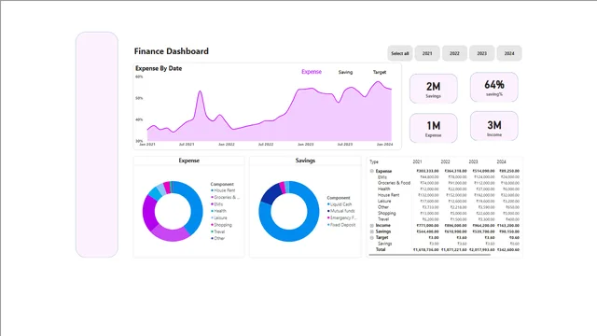Click the Finance Dashboard title
This screenshot has height=336, width=597.
[172, 51]
